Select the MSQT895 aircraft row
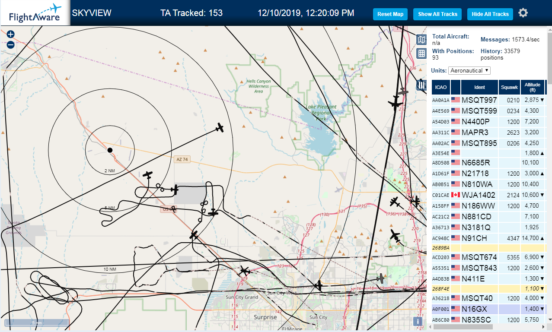Viewport: 552px width, 332px height. [488, 143]
